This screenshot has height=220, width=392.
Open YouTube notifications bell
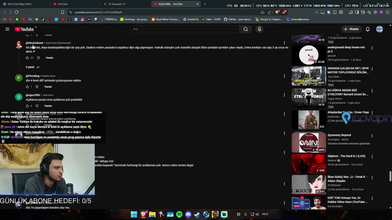coord(367,29)
